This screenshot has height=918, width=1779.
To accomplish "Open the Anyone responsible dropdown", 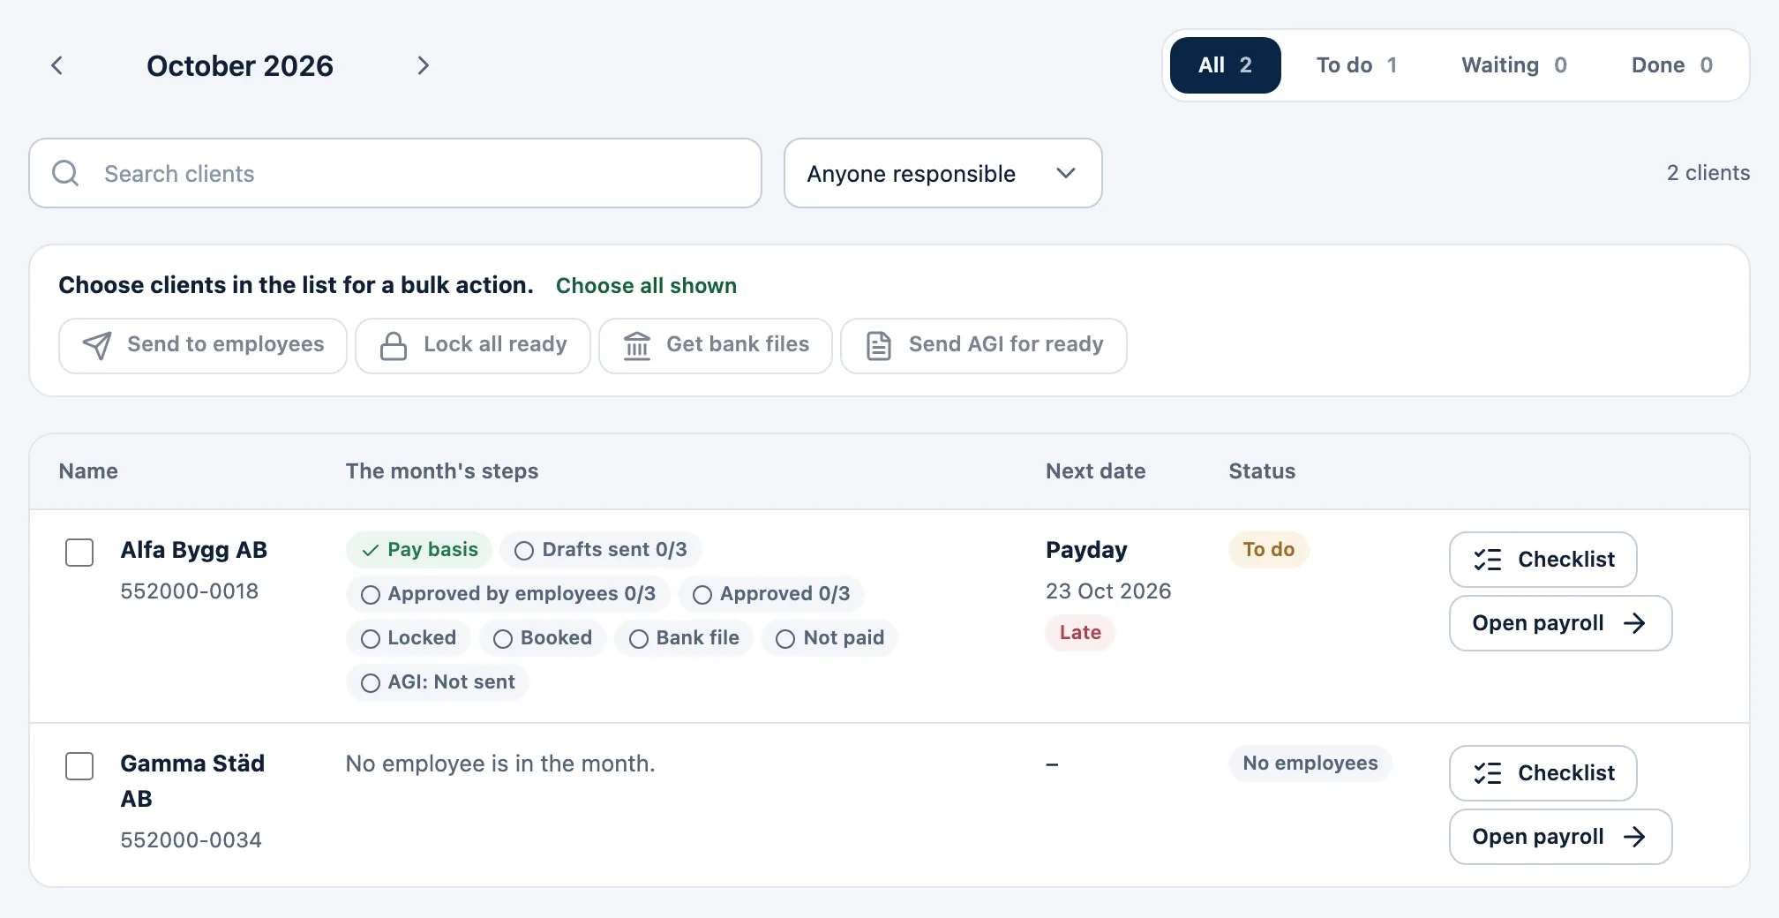I will (942, 173).
